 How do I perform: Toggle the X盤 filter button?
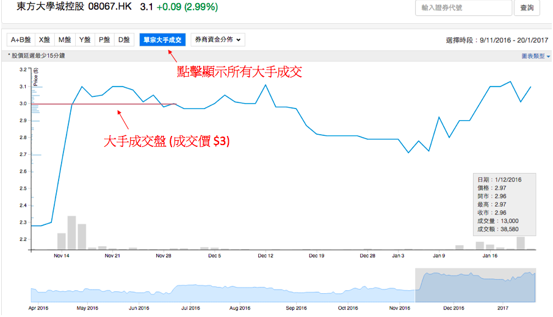pyautogui.click(x=45, y=40)
